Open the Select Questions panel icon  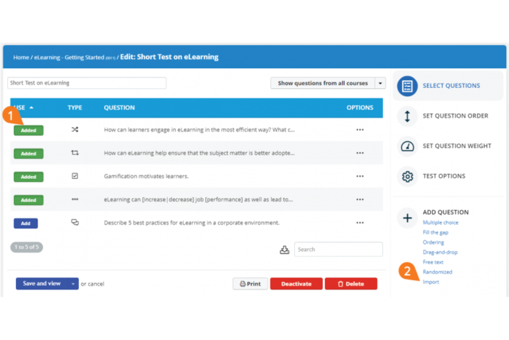(x=407, y=86)
